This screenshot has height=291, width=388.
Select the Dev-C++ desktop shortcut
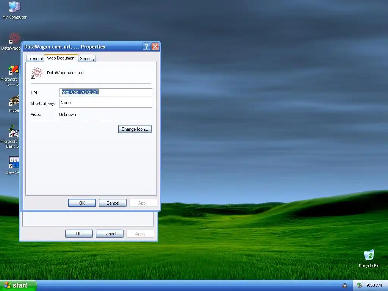(x=14, y=162)
